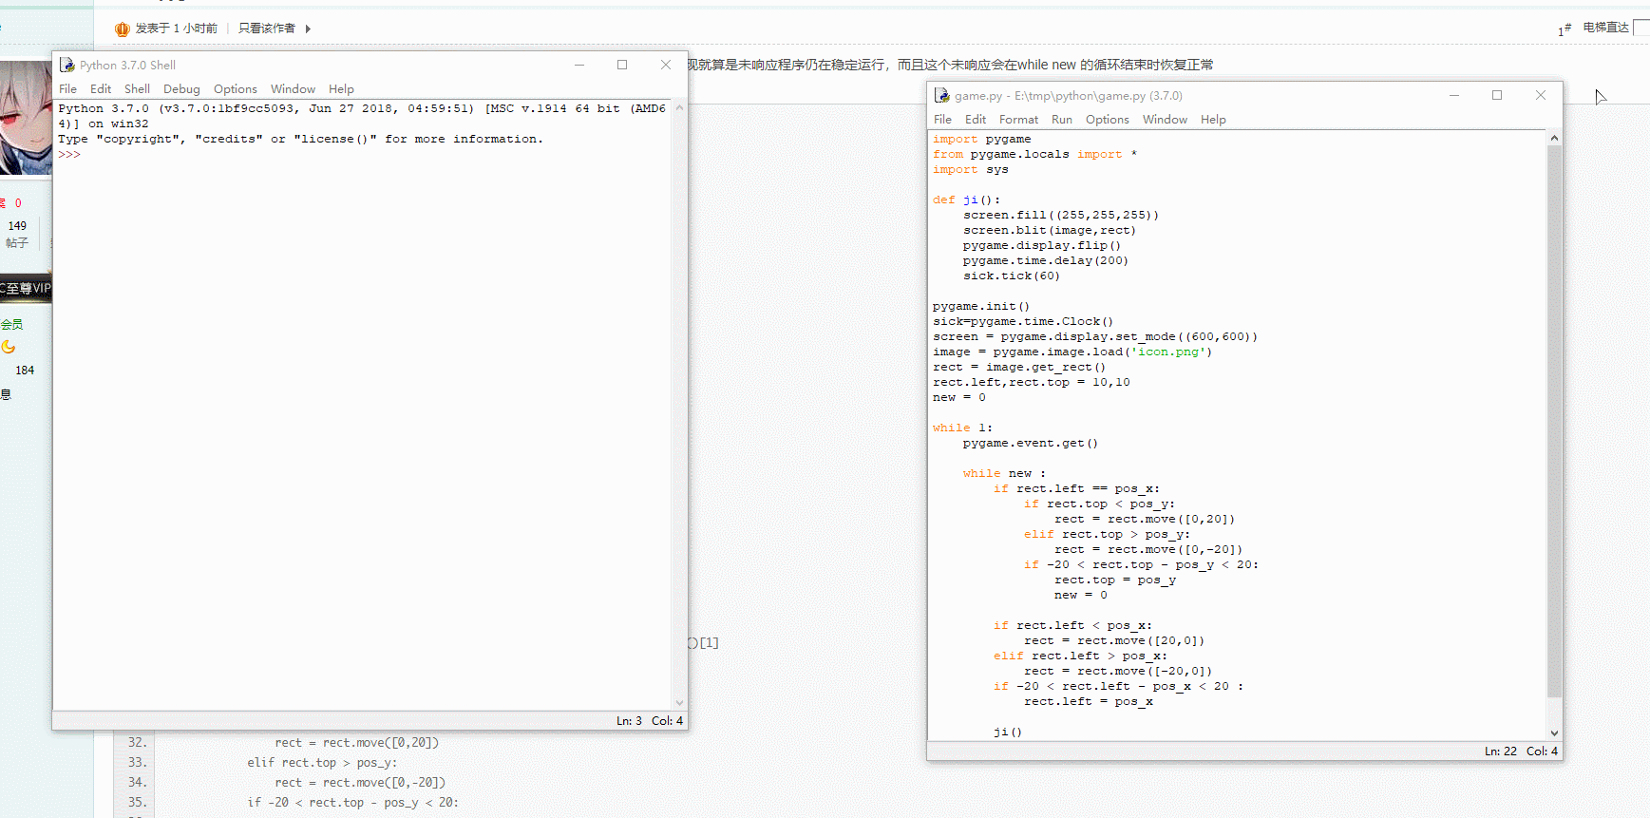Viewport: 1650px width, 818px height.
Task: Click the game.py editor vertical scrollbar thumb
Action: pos(1554,418)
